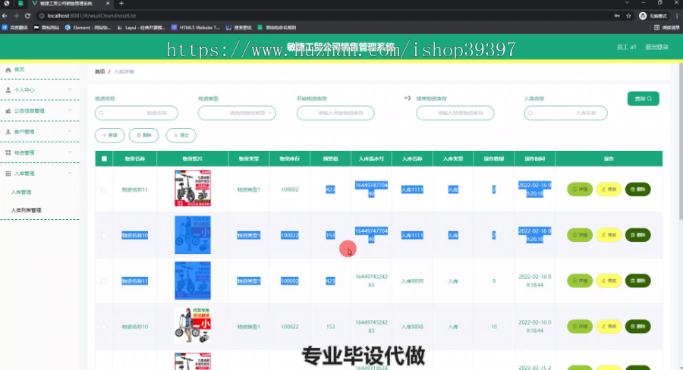Image resolution: width=683 pixels, height=370 pixels.
Task: Open the Layui bookmark in bookmarks bar
Action: click(142, 27)
